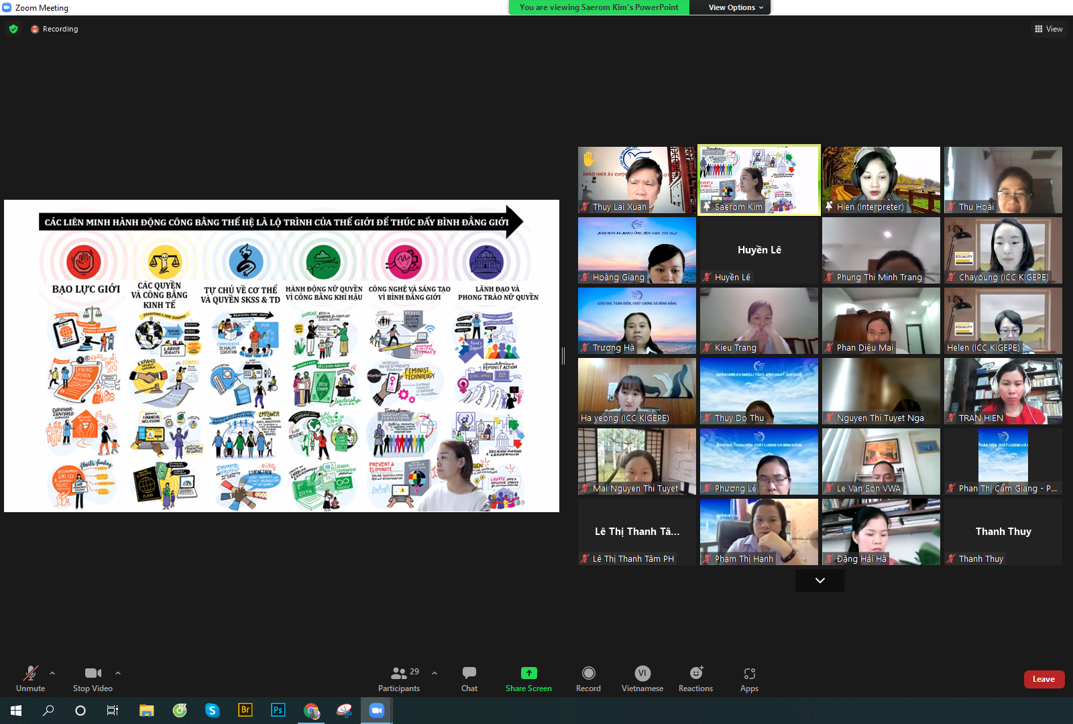Screen dimensions: 1073x724
Task: Open the Chat panel
Action: [469, 678]
